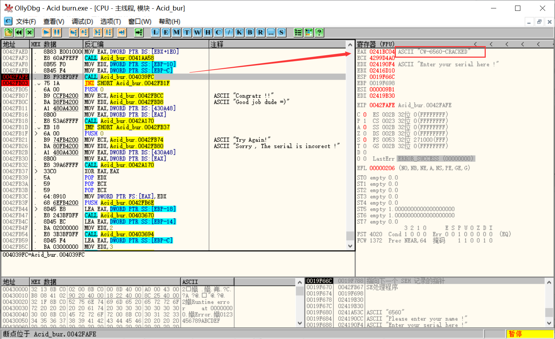Select EAX register value 0241BC04
This screenshot has height=339, width=555.
(x=382, y=52)
